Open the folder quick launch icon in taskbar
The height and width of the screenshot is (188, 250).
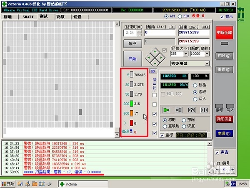pos(35,184)
